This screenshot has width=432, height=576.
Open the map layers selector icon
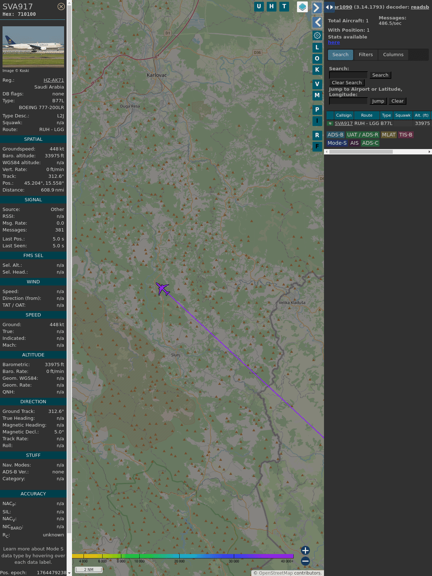click(x=302, y=6)
